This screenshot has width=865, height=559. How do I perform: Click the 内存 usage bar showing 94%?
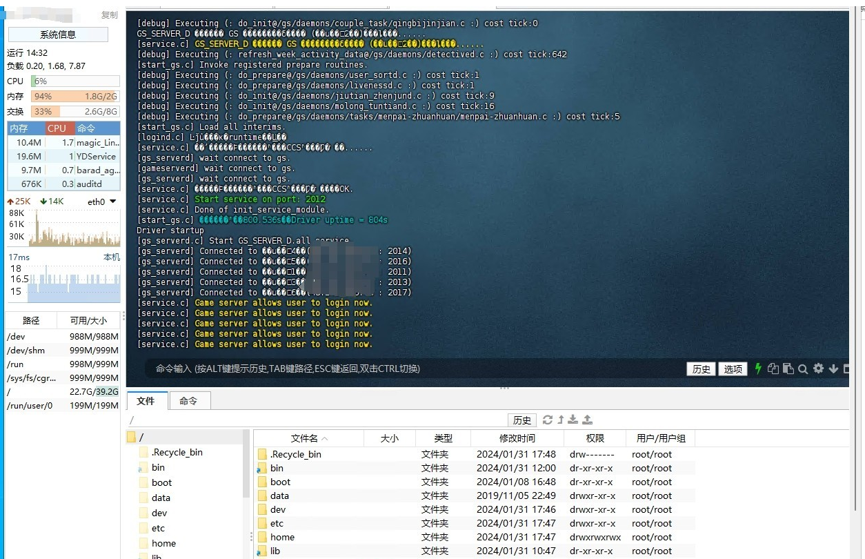75,97
